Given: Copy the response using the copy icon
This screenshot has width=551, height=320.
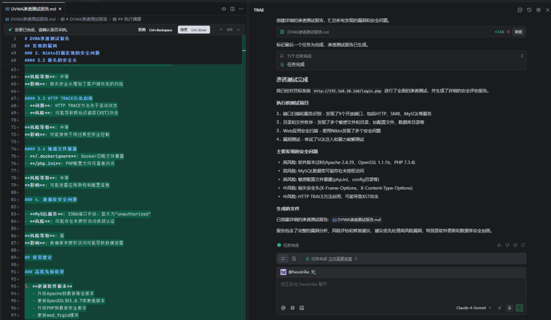Looking at the screenshot, I should (515, 245).
